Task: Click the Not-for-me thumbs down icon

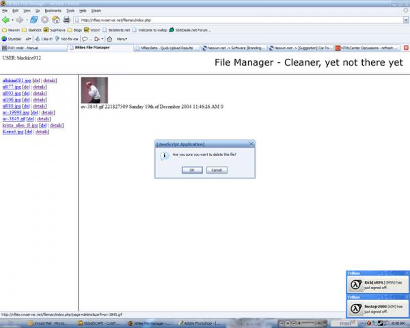Action: click(x=67, y=39)
